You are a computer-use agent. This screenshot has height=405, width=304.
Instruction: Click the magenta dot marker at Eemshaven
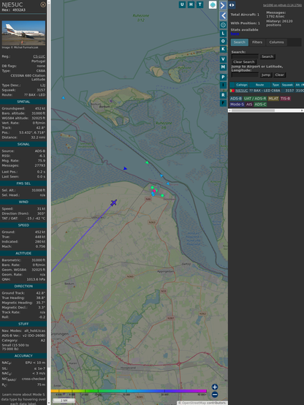[x=154, y=191]
